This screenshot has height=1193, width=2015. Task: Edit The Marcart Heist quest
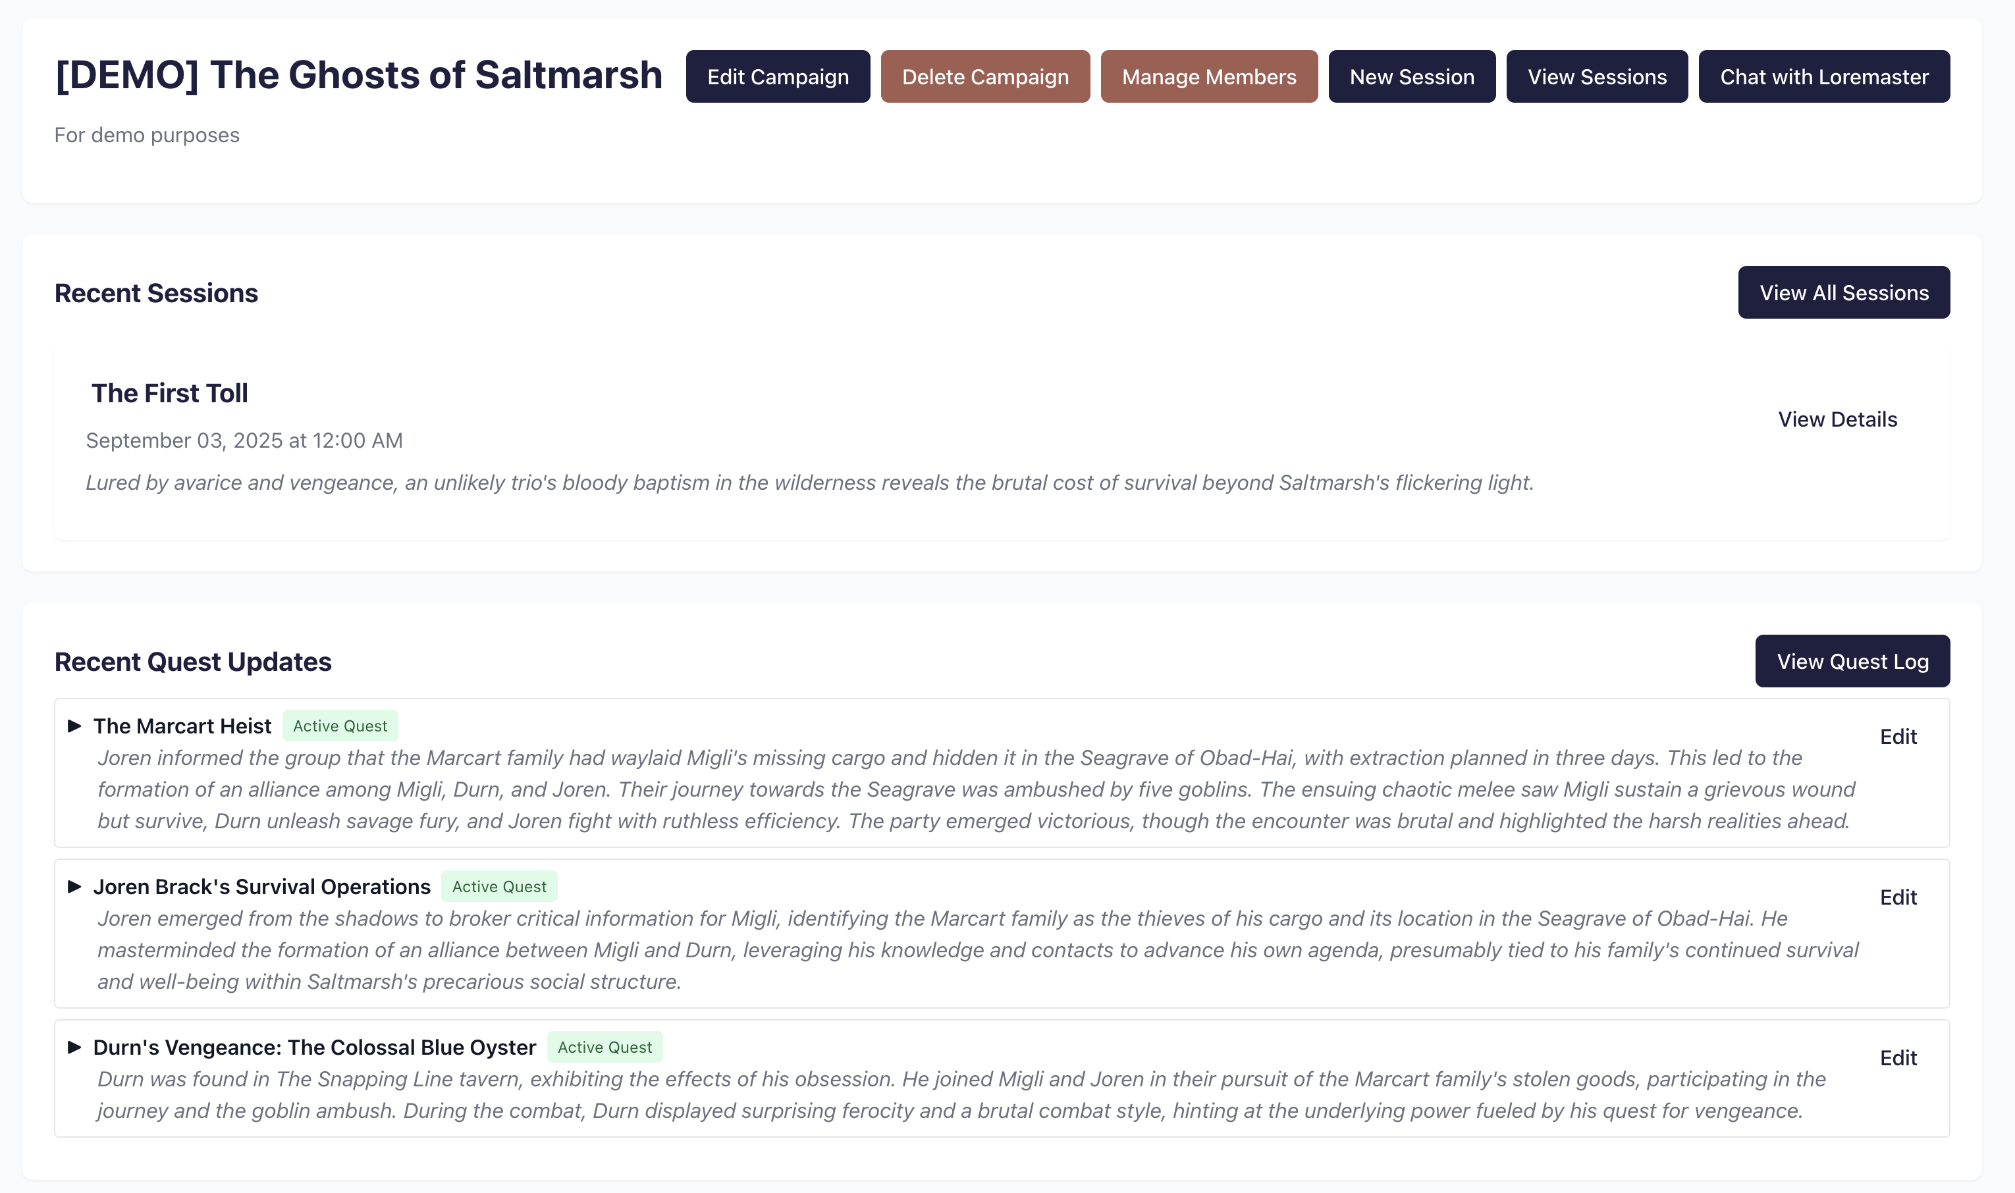pos(1898,736)
